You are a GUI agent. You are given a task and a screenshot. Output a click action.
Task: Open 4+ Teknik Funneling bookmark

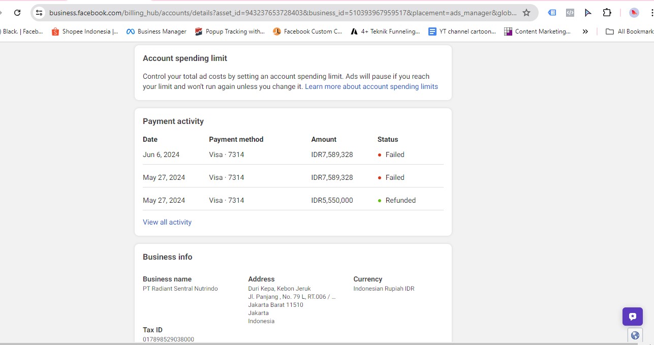click(385, 32)
